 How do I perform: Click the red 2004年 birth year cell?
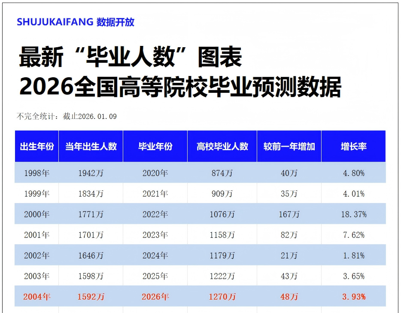(37, 297)
